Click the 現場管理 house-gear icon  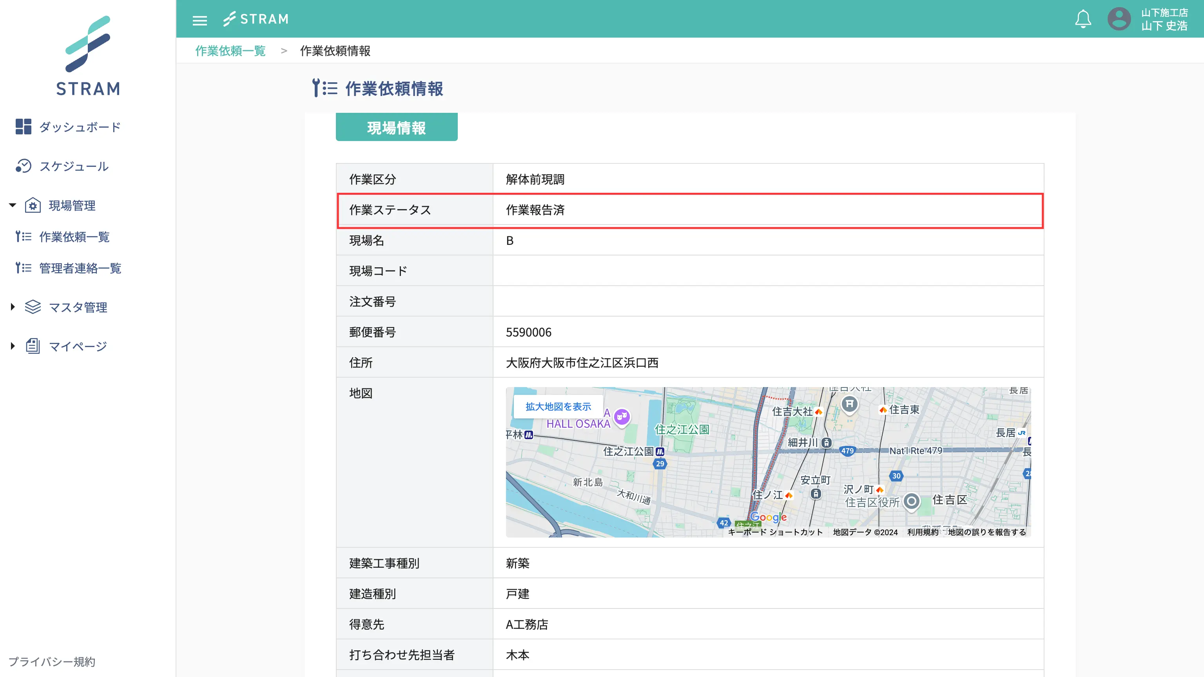tap(33, 205)
